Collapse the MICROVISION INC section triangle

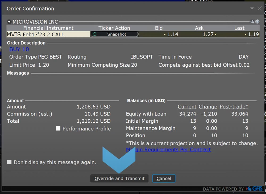[x=9, y=22]
